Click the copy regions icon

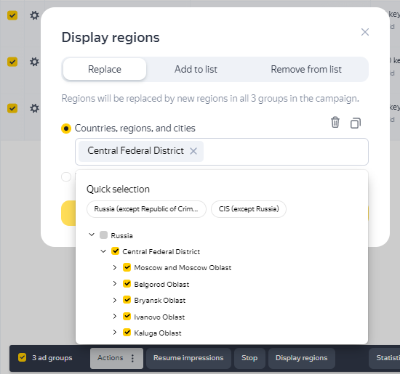[356, 123]
